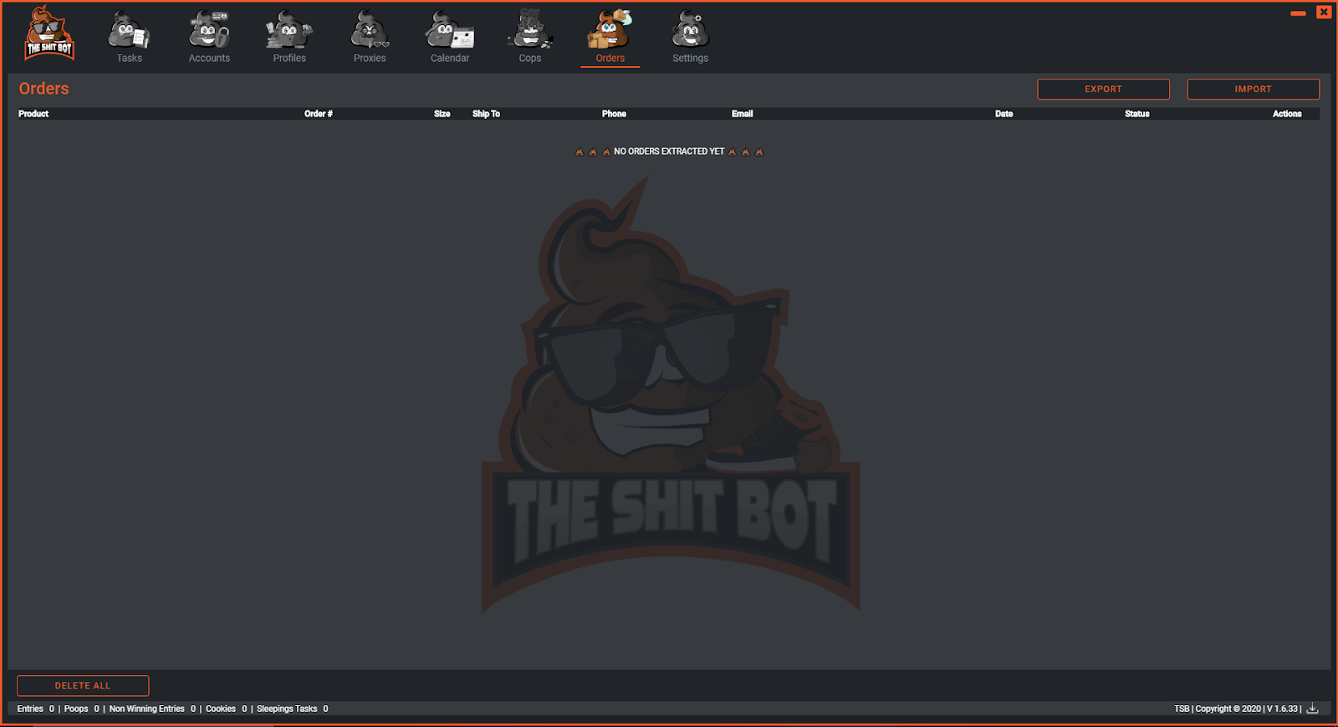Click the Email column header

coord(743,114)
